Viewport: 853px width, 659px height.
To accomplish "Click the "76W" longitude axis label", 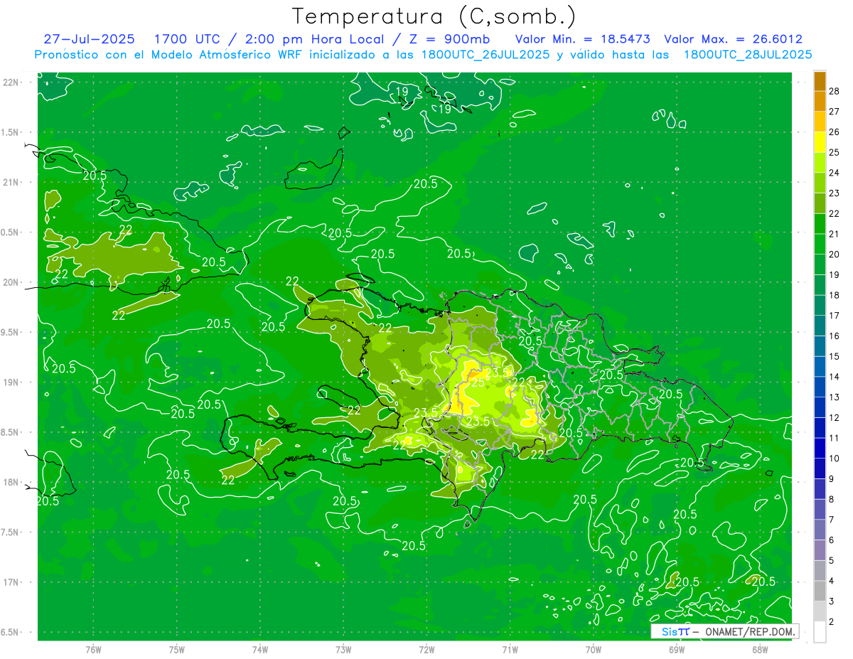I will click(93, 649).
